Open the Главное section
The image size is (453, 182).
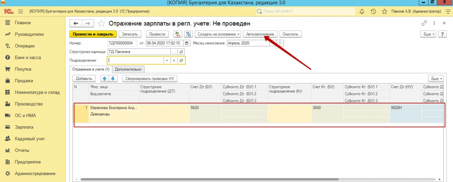[x=23, y=23]
